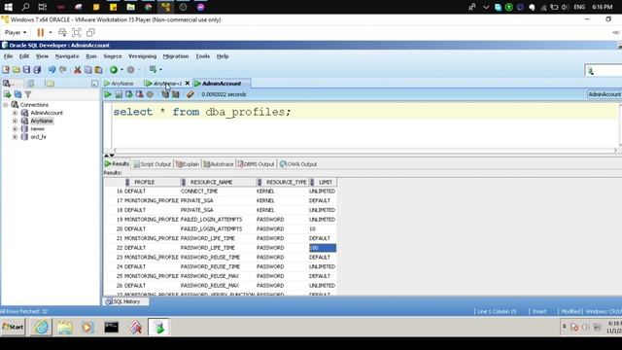Click VMware Send Ctrl+Alt+Del icon

(x=62, y=32)
